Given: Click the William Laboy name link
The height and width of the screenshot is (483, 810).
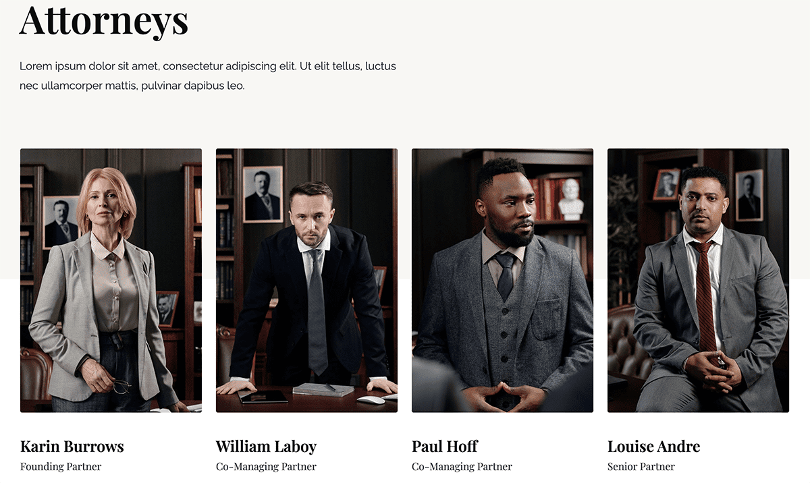Looking at the screenshot, I should pos(266,447).
